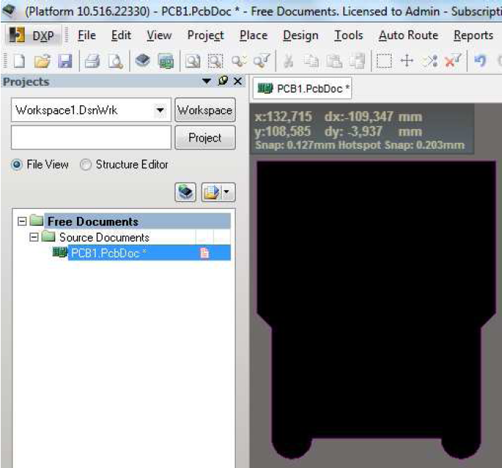The width and height of the screenshot is (502, 468).
Task: Click the Rubber Stamp paste icon
Action: point(357,61)
